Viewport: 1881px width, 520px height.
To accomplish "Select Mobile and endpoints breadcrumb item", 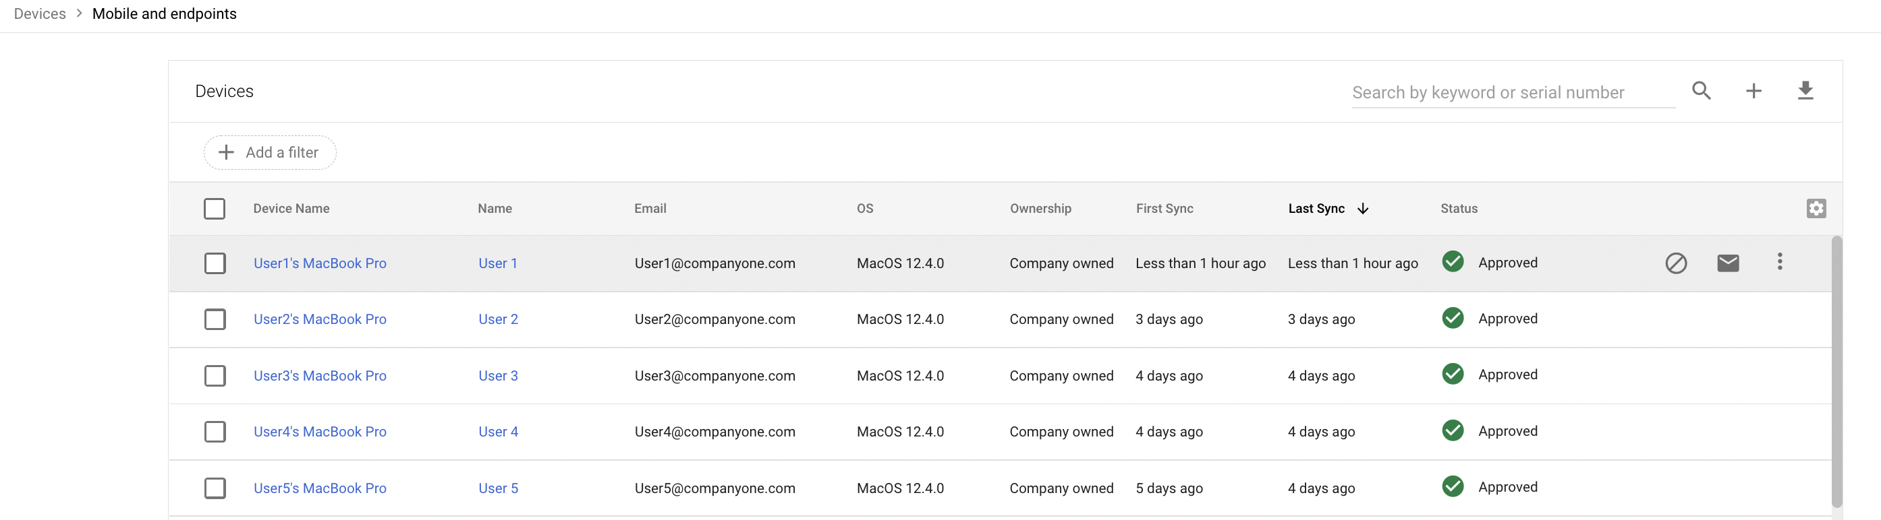I will 163,13.
